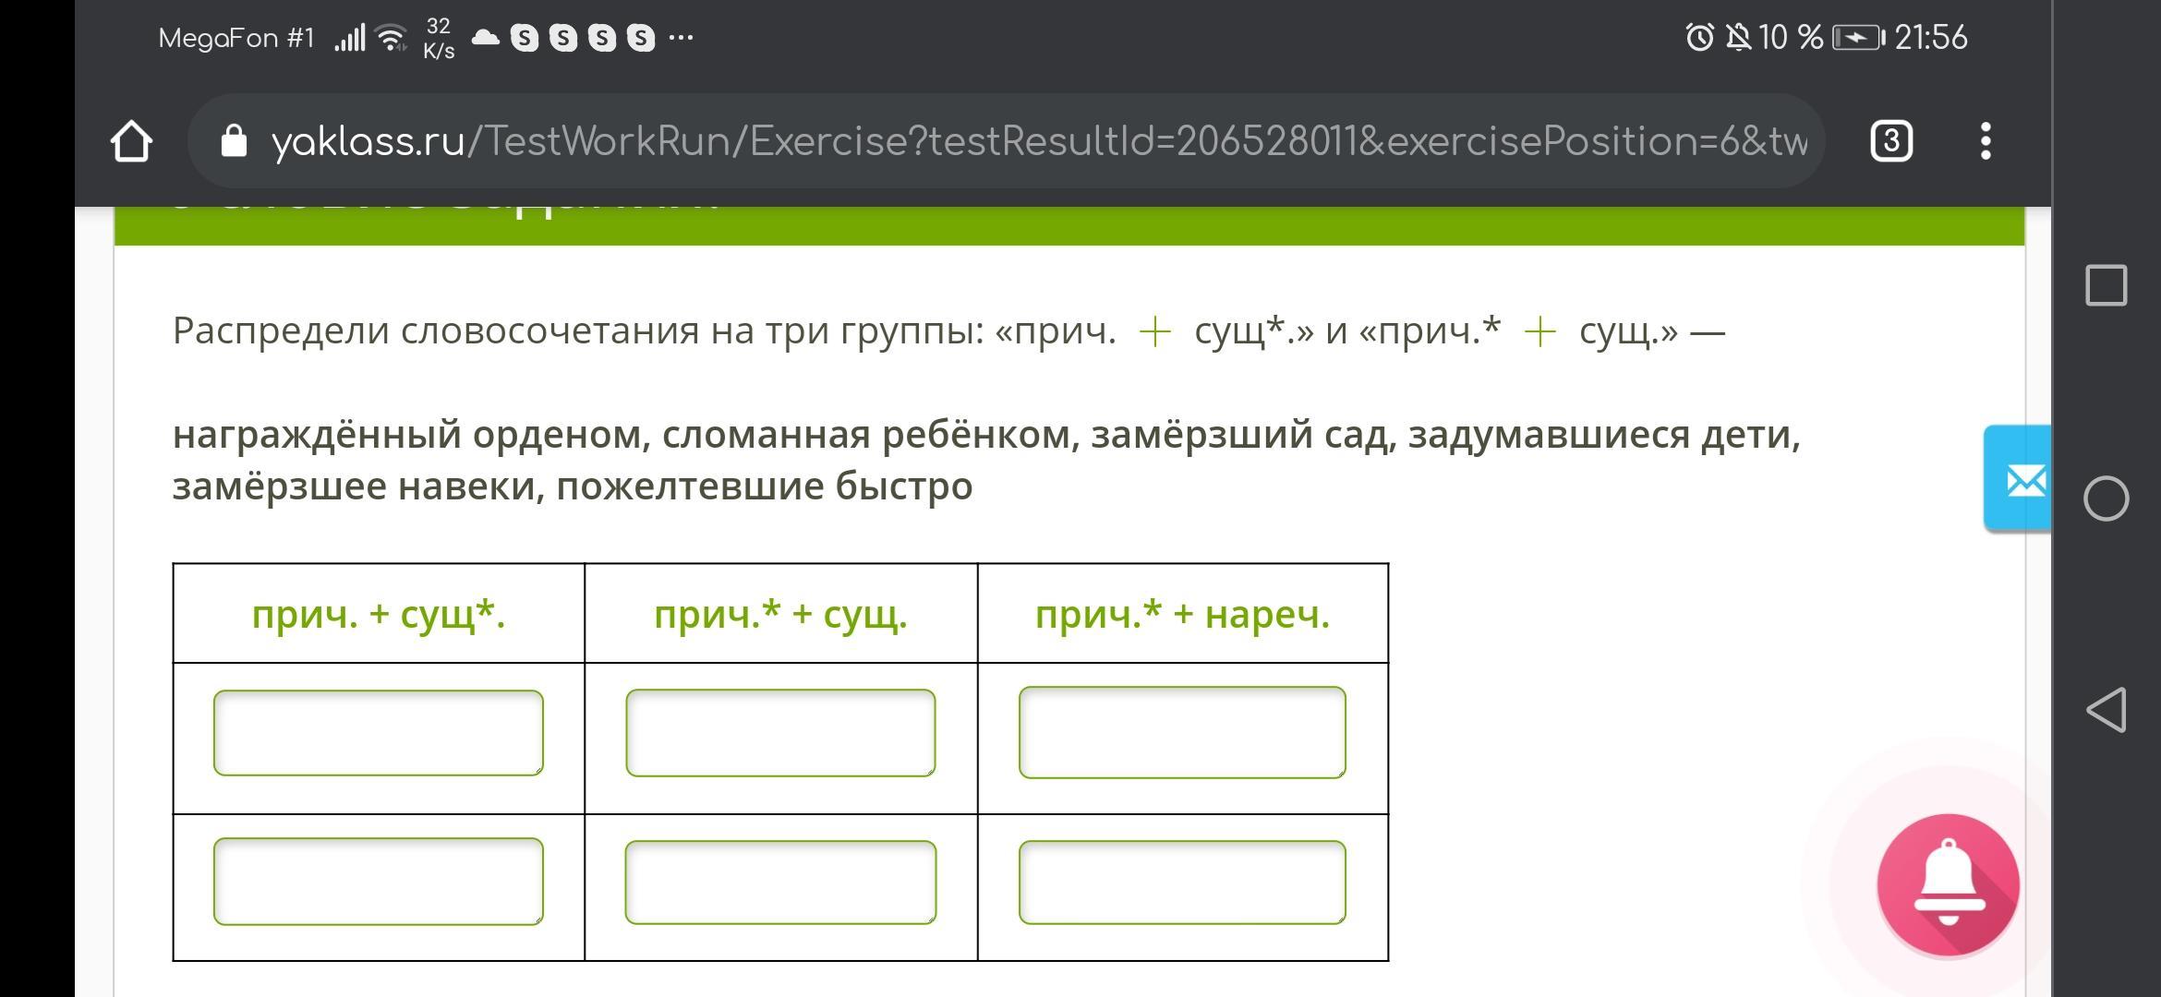Image resolution: width=2161 pixels, height=997 pixels.
Task: Focus second field under прич.* + сущ.
Action: 780,882
